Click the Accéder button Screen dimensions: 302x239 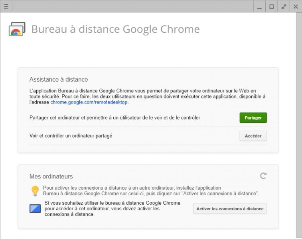click(x=253, y=136)
